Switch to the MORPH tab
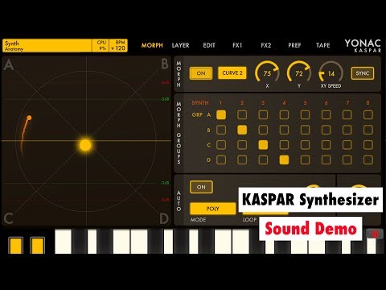386x290 pixels. (152, 45)
